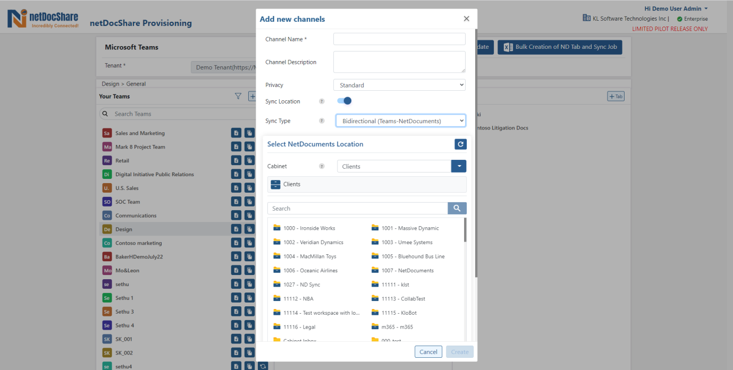
Task: Click the folder list scrollbar
Action: tap(465, 229)
